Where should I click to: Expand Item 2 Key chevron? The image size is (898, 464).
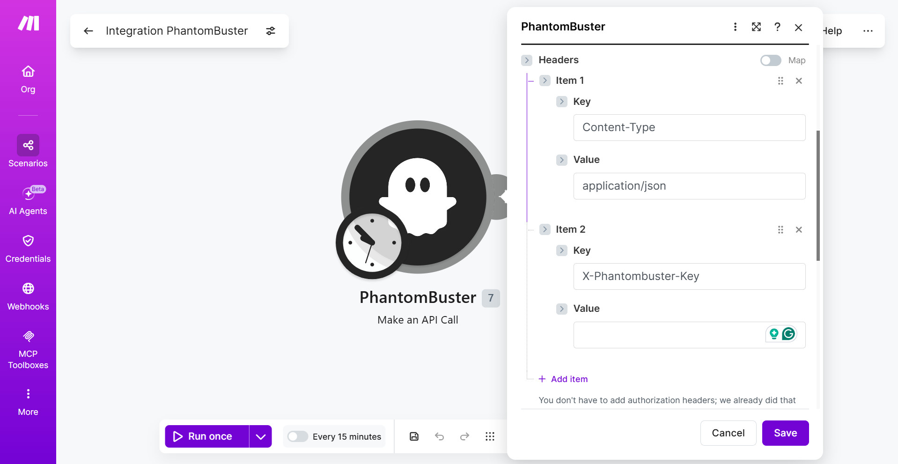pyautogui.click(x=562, y=250)
